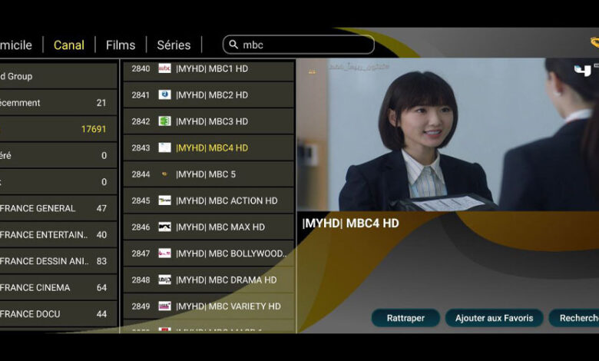Click the MBC2 HD channel logo
599x361 pixels.
click(x=164, y=94)
